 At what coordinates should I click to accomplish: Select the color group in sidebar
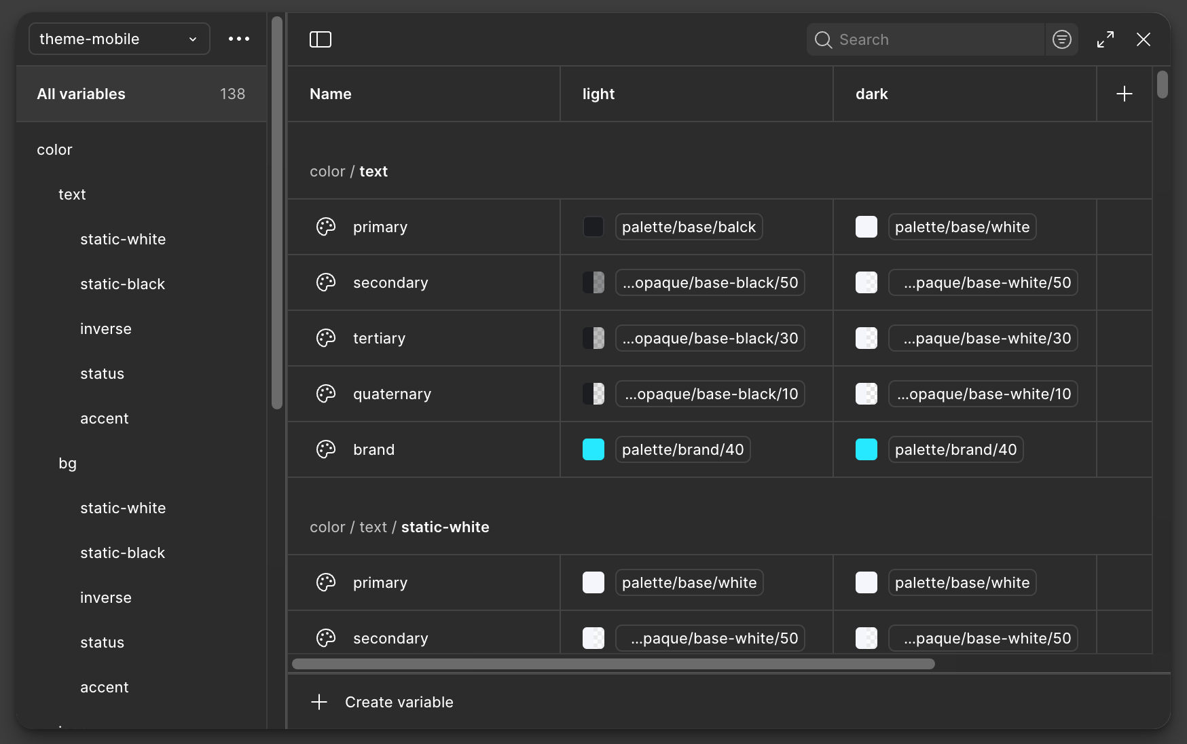tap(54, 150)
